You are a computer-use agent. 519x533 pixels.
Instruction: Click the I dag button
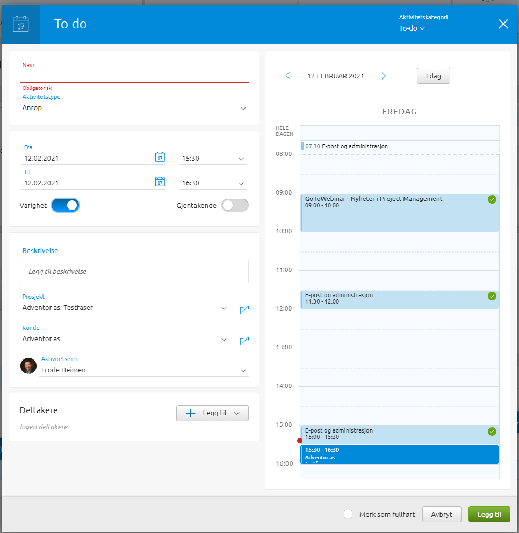[x=433, y=76]
